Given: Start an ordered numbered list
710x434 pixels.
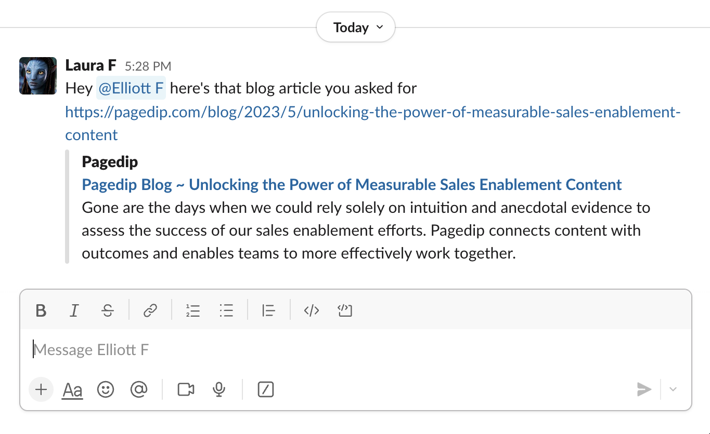Looking at the screenshot, I should [193, 311].
